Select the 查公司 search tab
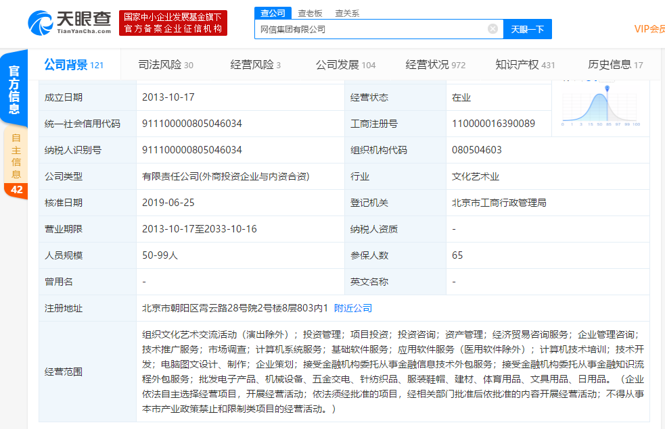 273,13
